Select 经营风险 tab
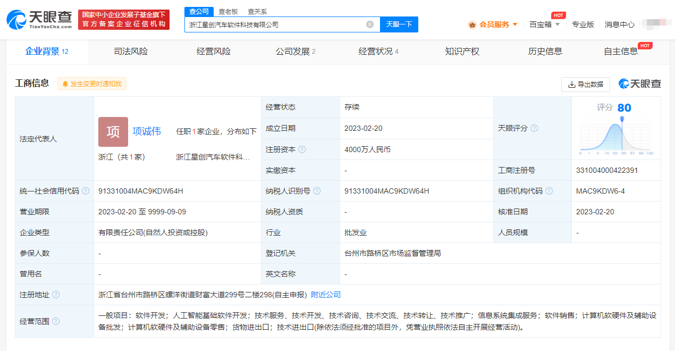This screenshot has width=675, height=351. [214, 52]
